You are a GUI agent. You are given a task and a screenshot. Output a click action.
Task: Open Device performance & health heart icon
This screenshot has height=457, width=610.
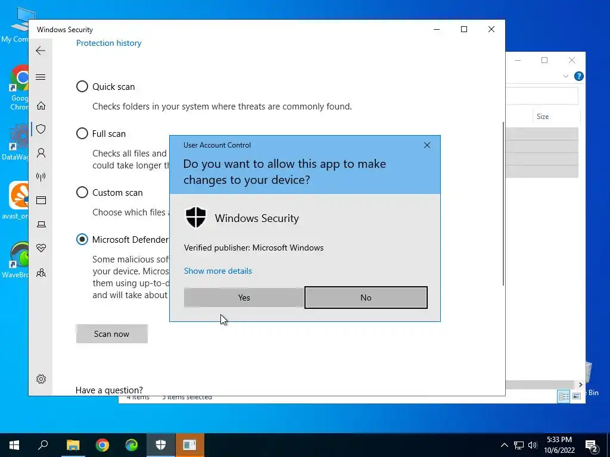41,248
